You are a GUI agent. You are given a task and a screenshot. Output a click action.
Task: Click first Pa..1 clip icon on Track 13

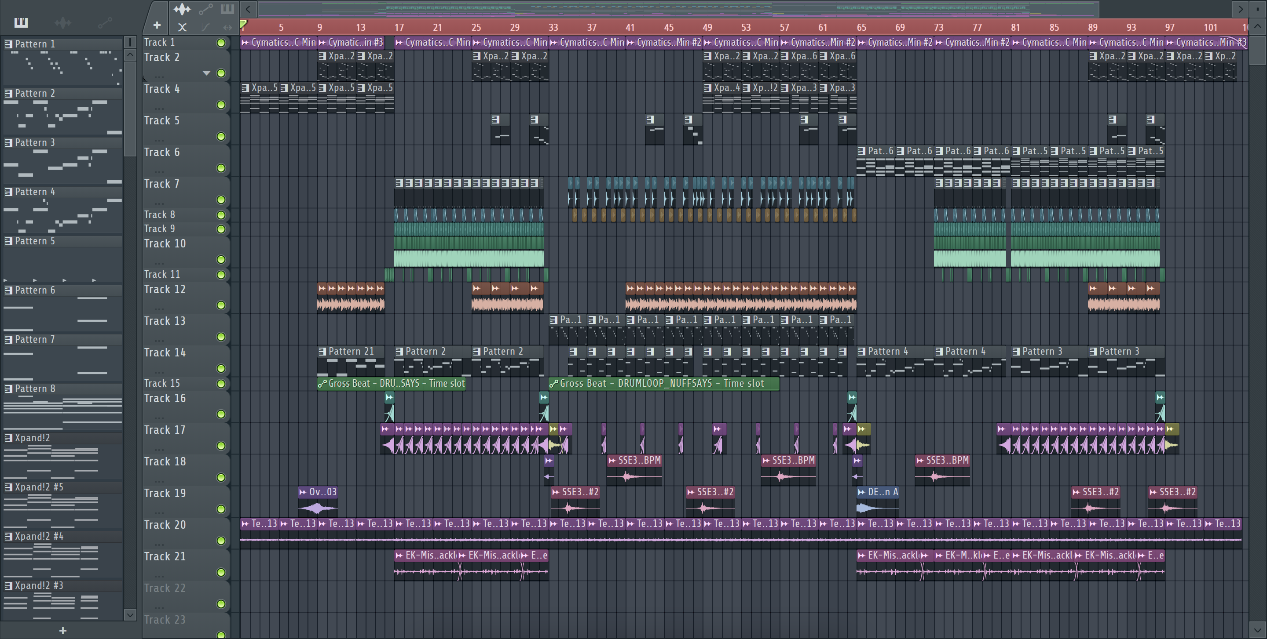pyautogui.click(x=553, y=320)
